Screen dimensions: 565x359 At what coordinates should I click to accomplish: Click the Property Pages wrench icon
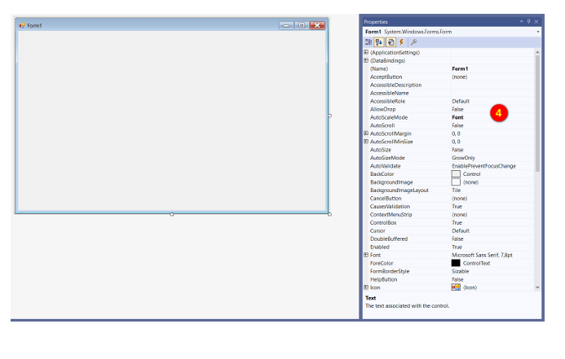pos(414,42)
